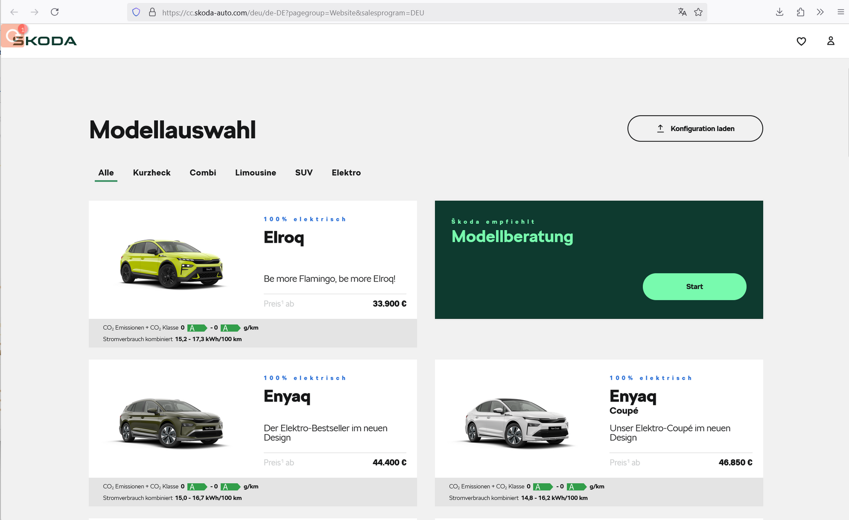
Task: Open the tracking protection shield icon
Action: pyautogui.click(x=136, y=12)
